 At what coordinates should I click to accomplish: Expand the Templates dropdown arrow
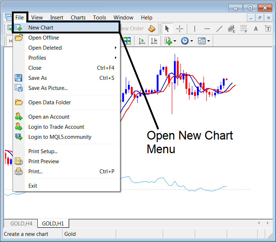pyautogui.click(x=209, y=41)
